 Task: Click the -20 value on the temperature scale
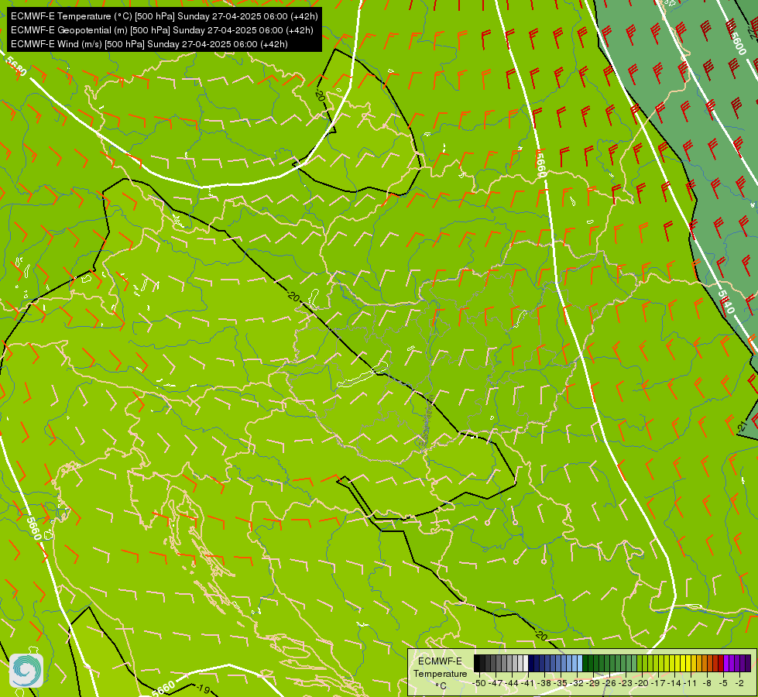coord(643,683)
